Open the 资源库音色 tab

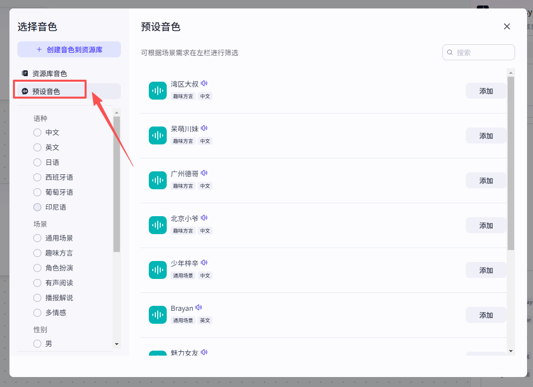click(49, 74)
